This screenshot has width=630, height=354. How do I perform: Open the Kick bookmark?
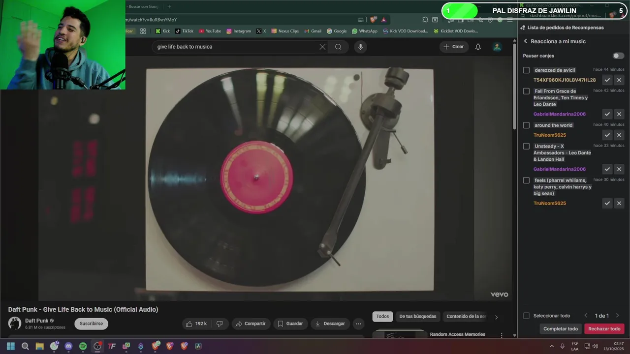click(163, 31)
